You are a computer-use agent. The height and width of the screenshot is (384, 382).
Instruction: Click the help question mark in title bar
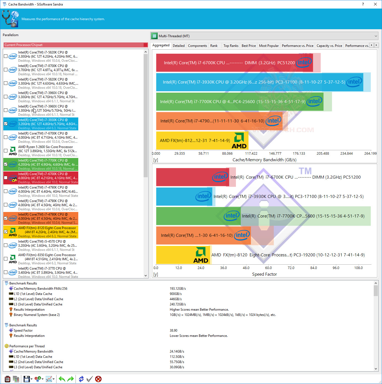click(363, 4)
